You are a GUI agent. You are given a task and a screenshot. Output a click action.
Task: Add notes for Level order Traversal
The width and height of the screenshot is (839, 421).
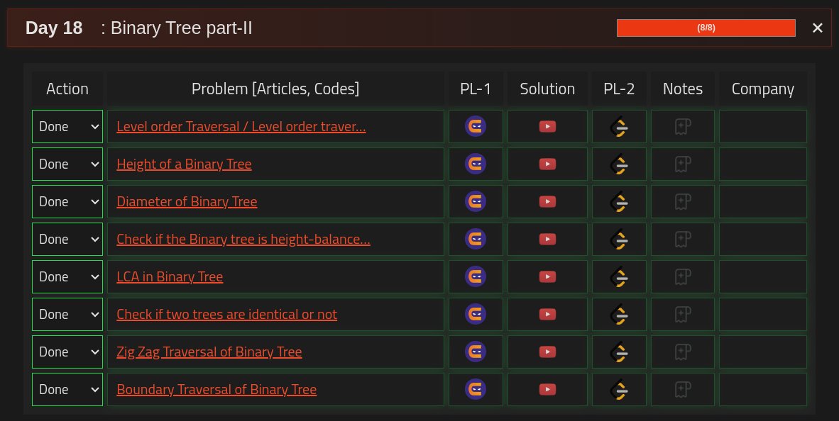682,127
